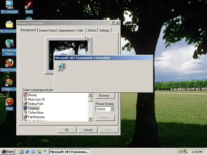The width and height of the screenshot is (207, 155).
Task: Close the Display Properties dialog
Action: (117, 23)
